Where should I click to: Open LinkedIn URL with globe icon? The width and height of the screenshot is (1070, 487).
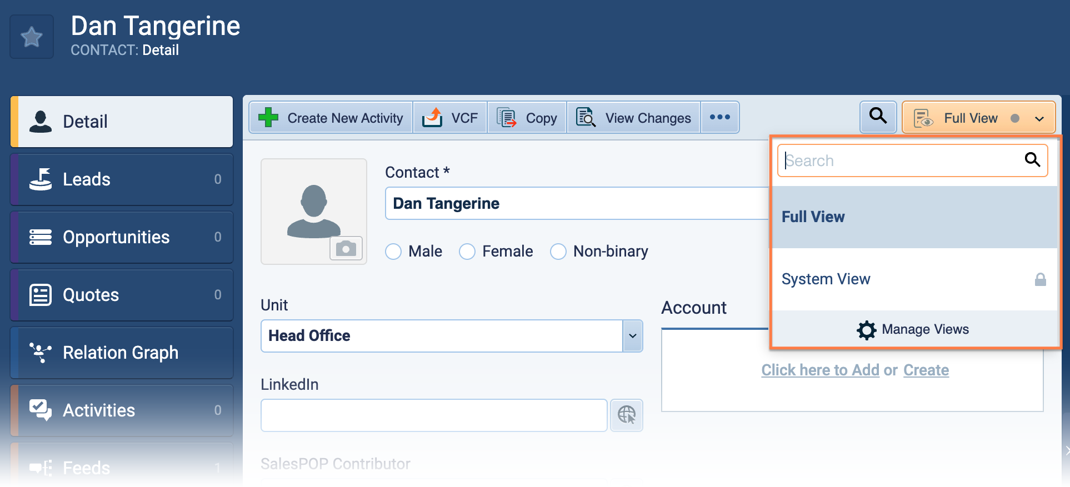(626, 415)
